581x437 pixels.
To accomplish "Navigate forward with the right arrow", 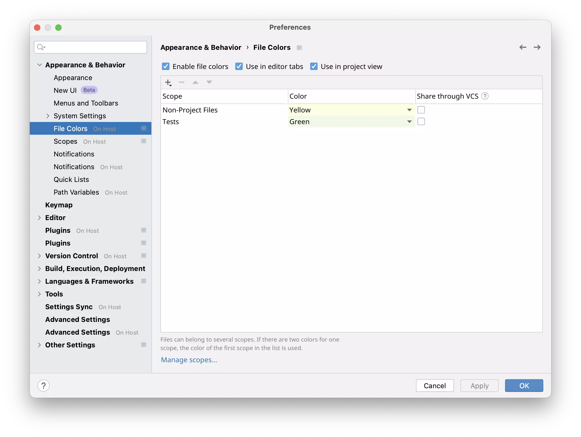I will tap(537, 47).
